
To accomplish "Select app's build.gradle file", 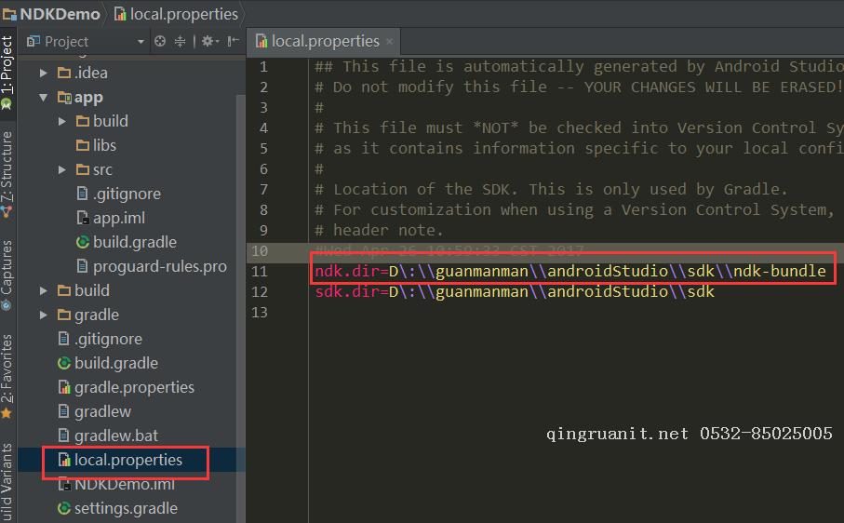I will pyautogui.click(x=127, y=243).
